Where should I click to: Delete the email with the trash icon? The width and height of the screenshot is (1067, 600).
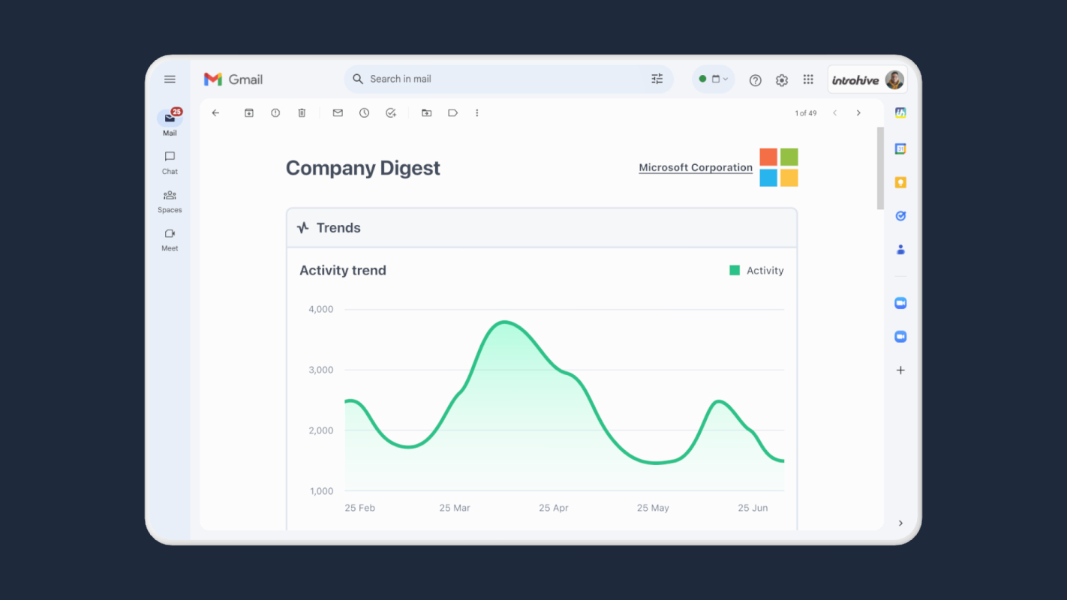click(x=302, y=113)
